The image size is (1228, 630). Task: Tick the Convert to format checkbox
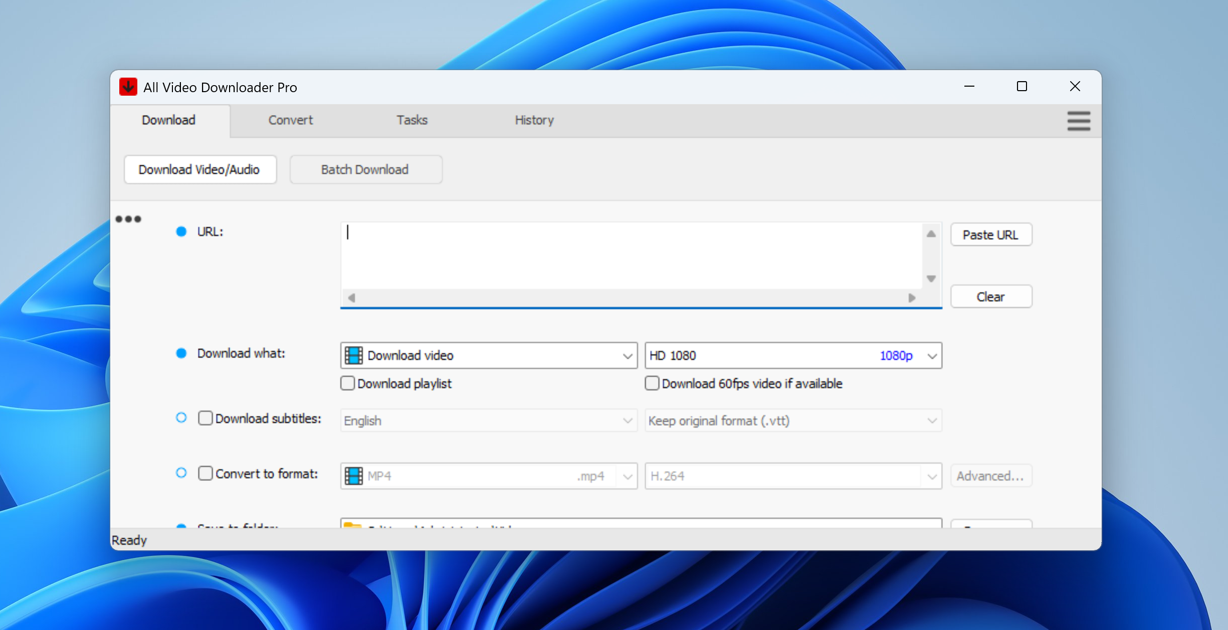tap(205, 473)
